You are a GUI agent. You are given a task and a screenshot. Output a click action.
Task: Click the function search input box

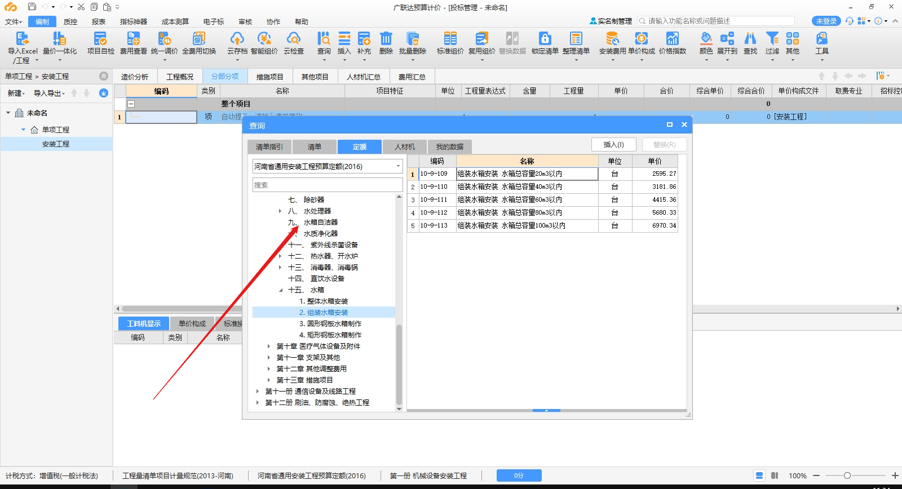(716, 21)
